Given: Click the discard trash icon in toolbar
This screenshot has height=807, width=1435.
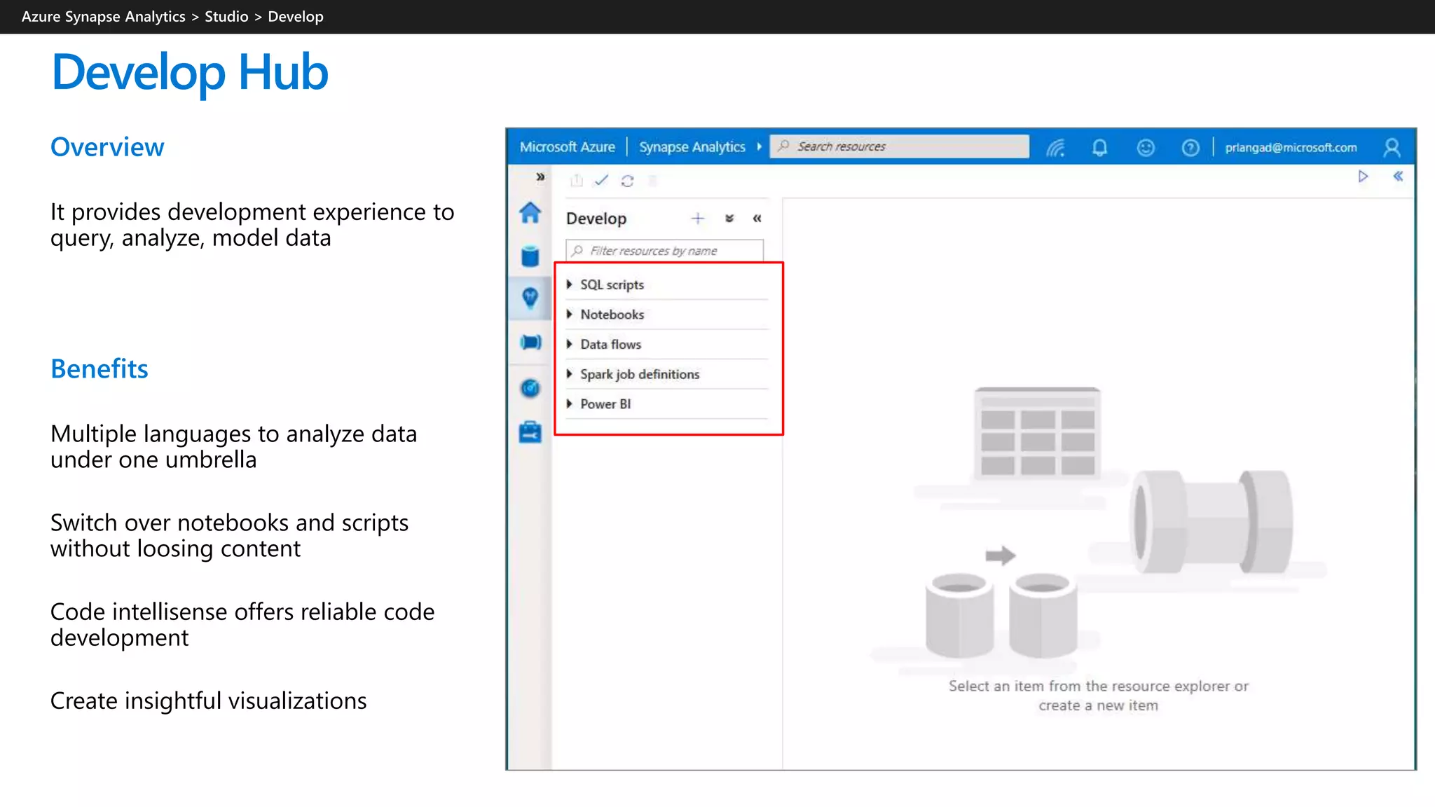Looking at the screenshot, I should point(652,181).
